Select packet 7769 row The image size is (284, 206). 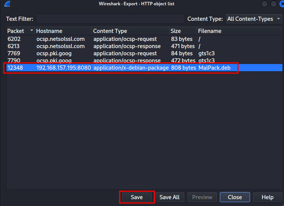(x=144, y=53)
